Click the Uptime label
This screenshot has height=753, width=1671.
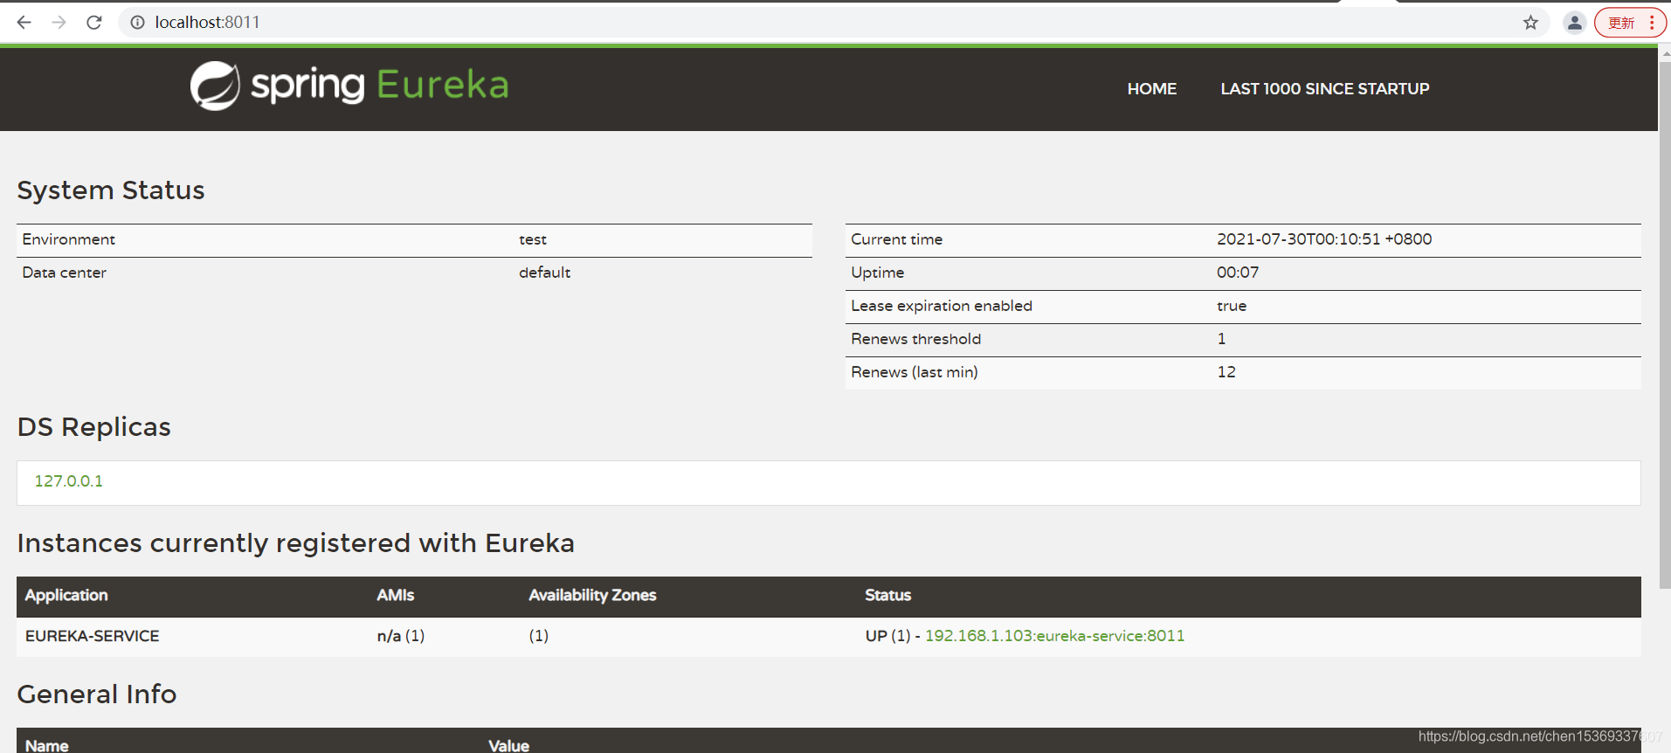point(877,273)
